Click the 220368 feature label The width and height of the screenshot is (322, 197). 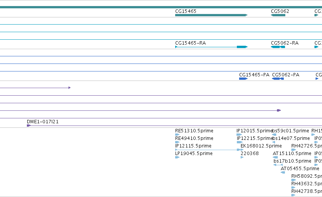point(249,154)
